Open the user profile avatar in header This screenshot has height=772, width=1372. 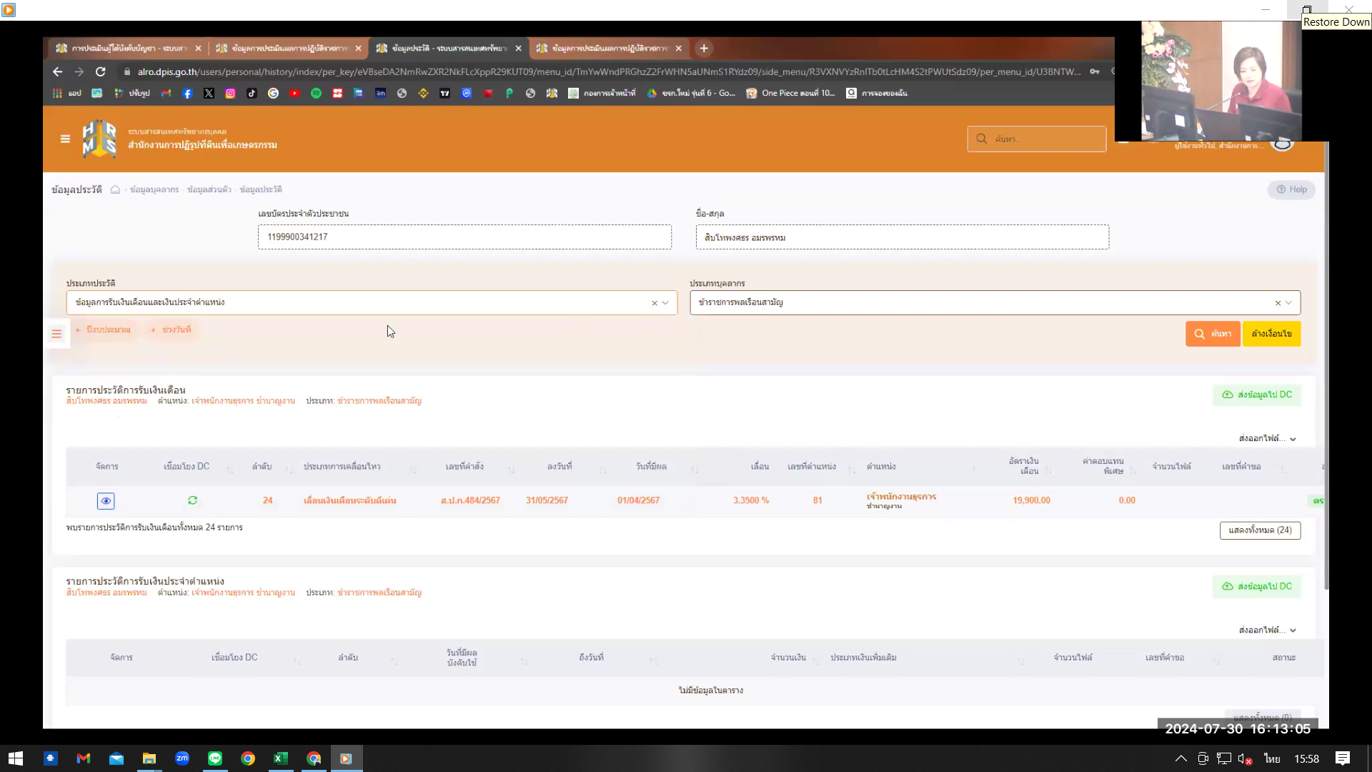pos(1283,144)
